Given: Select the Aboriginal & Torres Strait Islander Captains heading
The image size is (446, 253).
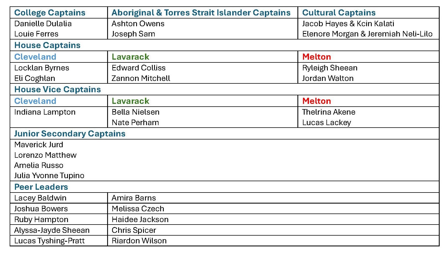Looking at the screenshot, I should click(x=201, y=13).
